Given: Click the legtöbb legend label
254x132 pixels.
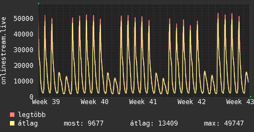Looking at the screenshot, I should (32, 115).
